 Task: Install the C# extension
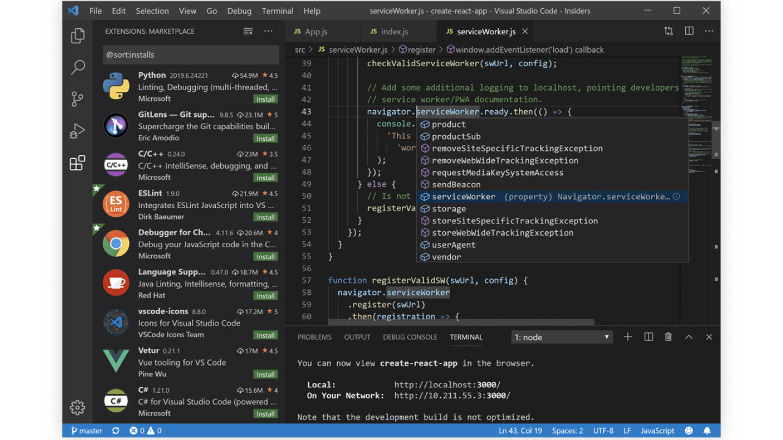[265, 414]
